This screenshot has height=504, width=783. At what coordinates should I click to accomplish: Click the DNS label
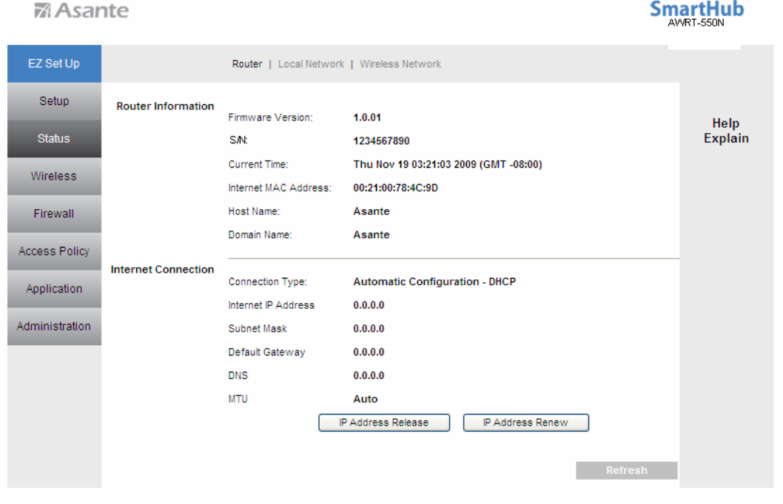(238, 375)
